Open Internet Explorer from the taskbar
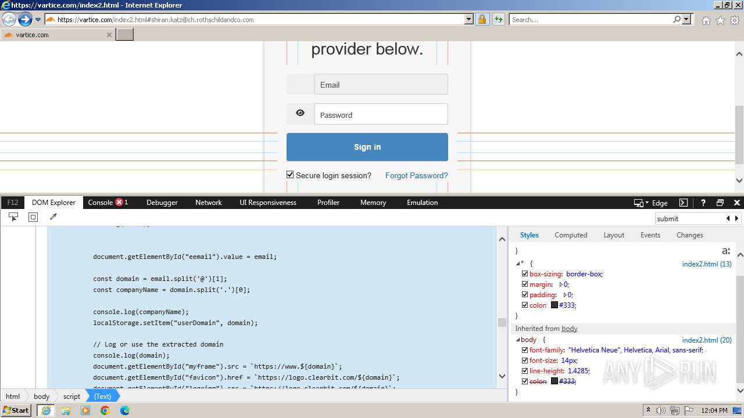 (46, 410)
